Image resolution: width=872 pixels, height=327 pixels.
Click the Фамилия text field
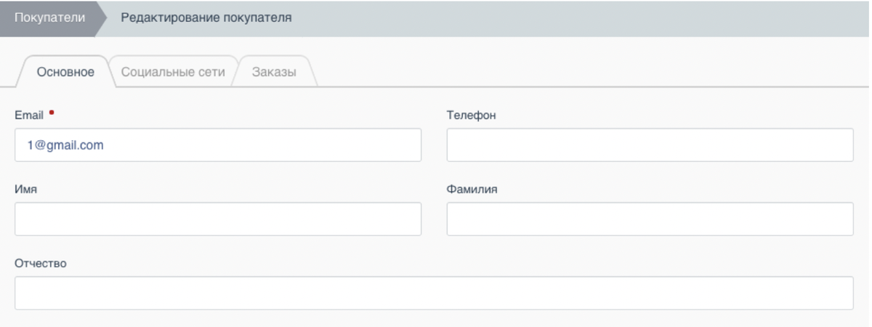pyautogui.click(x=650, y=219)
